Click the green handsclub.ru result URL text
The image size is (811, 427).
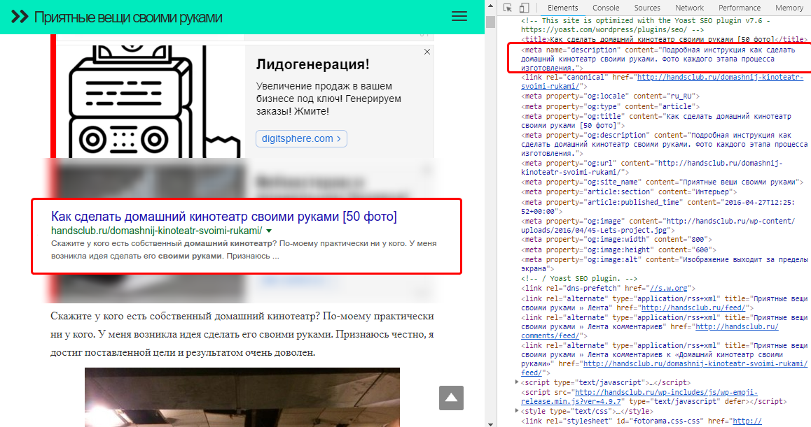tap(156, 231)
